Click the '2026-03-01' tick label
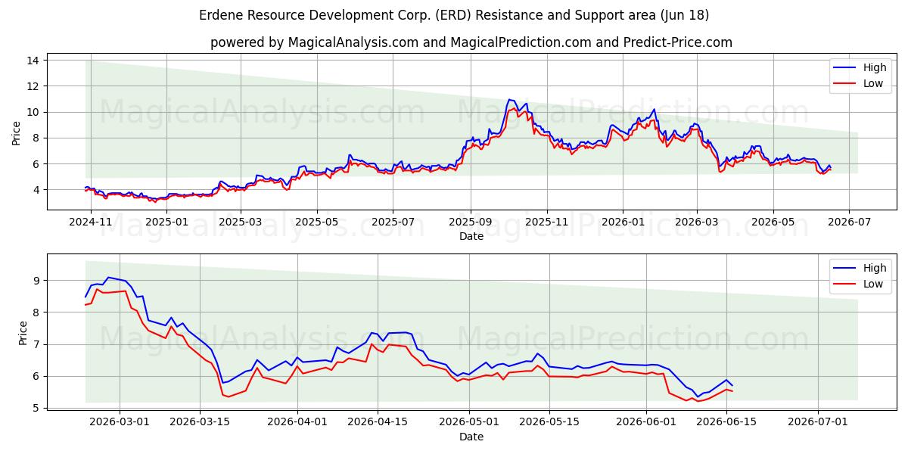 click(x=120, y=422)
